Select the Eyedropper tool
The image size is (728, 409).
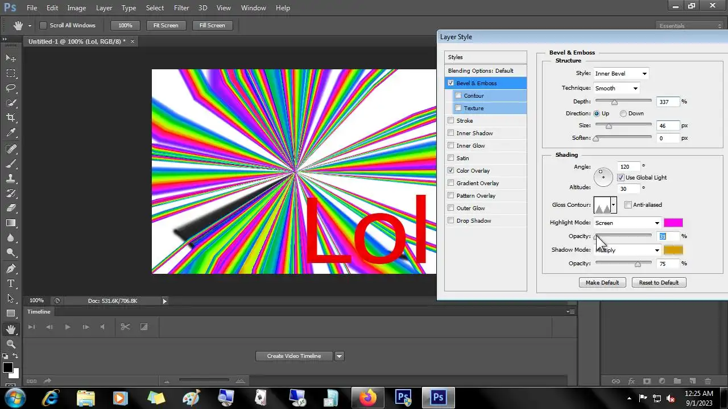point(11,133)
